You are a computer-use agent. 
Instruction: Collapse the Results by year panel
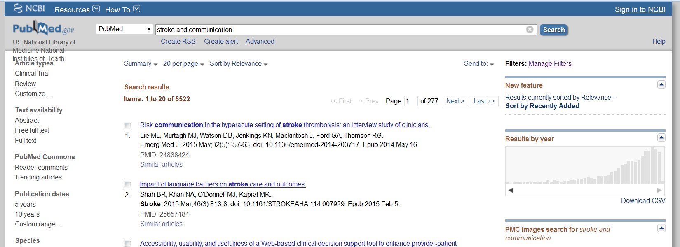(x=661, y=138)
